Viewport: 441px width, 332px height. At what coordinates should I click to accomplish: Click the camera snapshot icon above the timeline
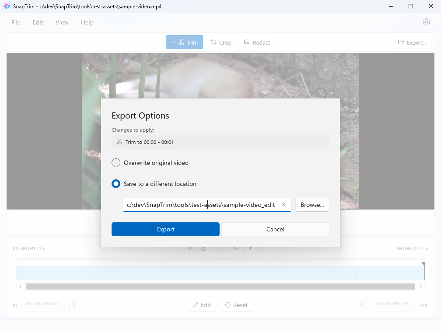(x=203, y=248)
